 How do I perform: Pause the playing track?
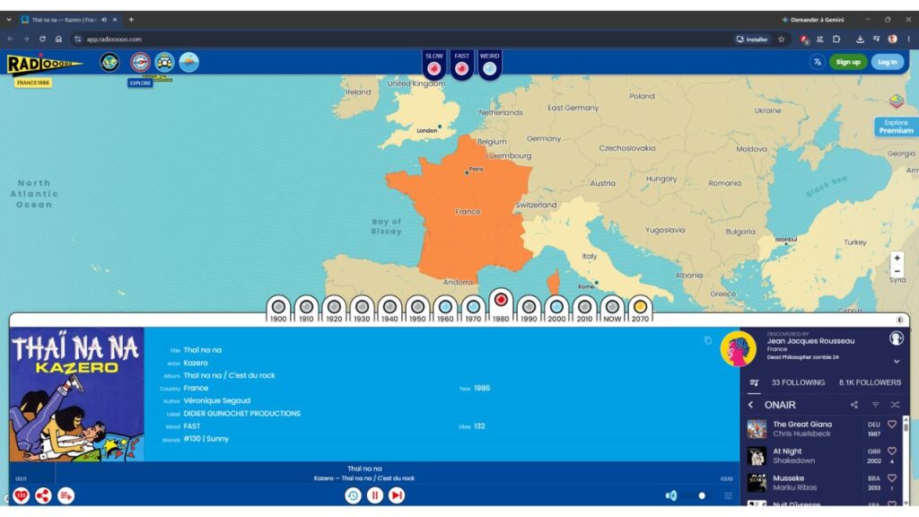(375, 495)
